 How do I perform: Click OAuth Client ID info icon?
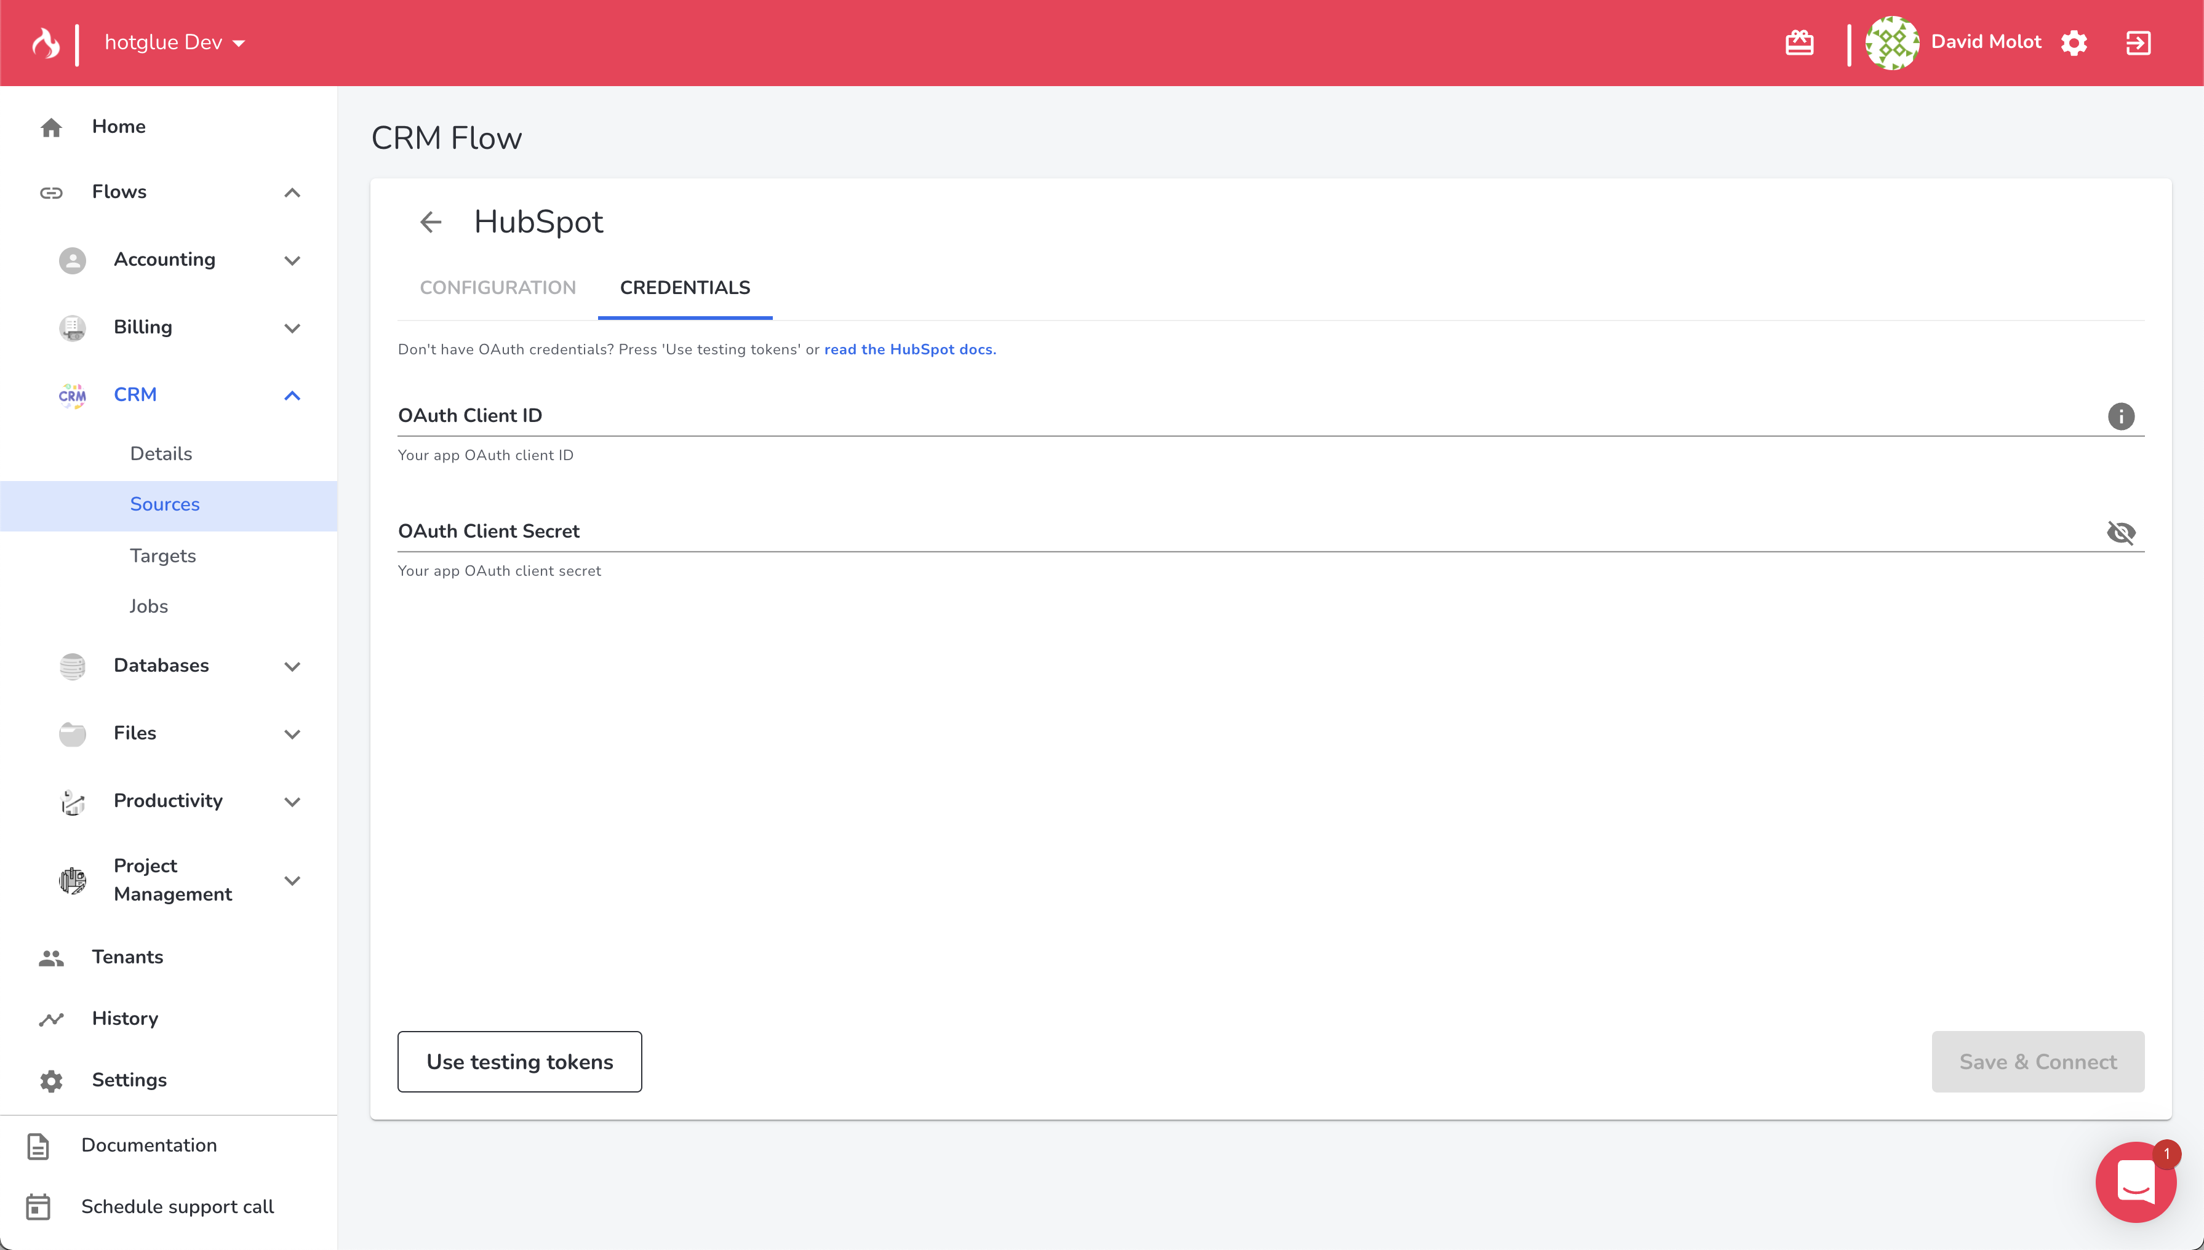point(2121,416)
